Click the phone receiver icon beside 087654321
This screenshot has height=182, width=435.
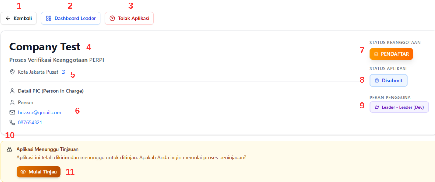12,122
